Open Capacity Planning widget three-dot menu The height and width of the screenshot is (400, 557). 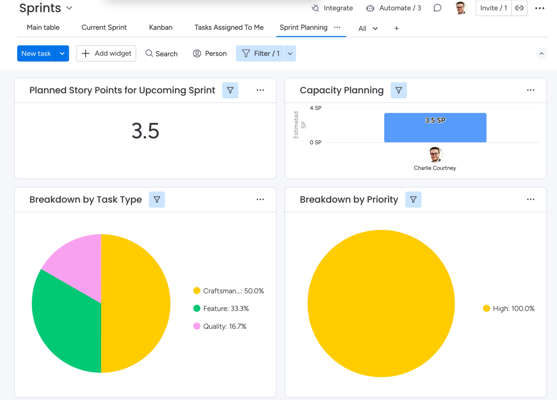pyautogui.click(x=531, y=90)
